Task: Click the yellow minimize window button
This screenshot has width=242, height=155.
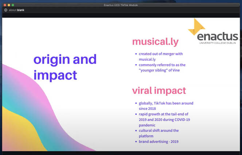Action: [9, 5]
